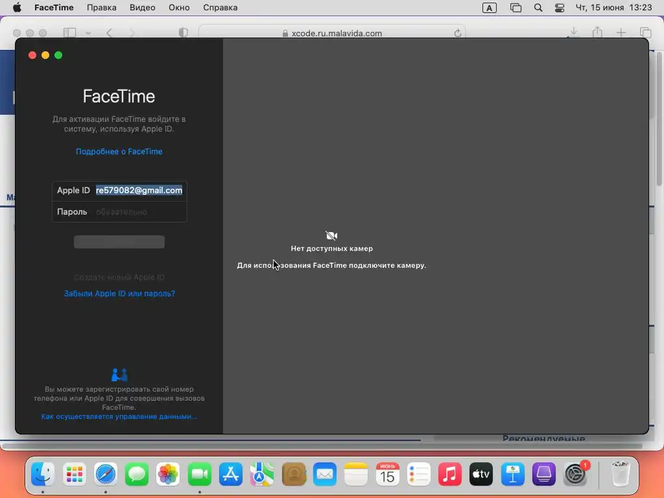Open FaceTime from the Dock

200,474
